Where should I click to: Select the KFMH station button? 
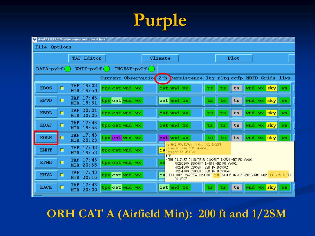pos(46,163)
